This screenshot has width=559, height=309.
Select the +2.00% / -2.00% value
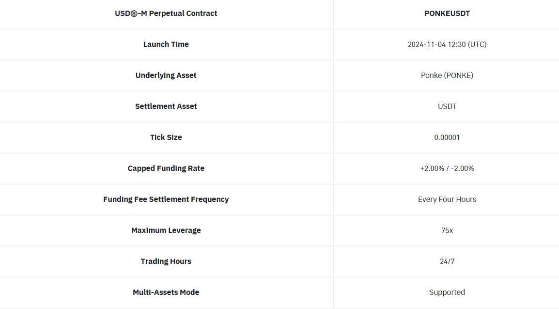coord(447,169)
